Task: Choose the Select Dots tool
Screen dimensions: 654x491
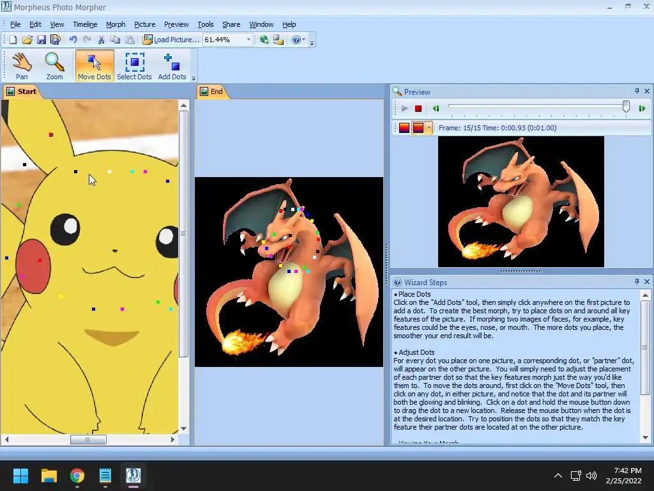Action: pyautogui.click(x=134, y=66)
